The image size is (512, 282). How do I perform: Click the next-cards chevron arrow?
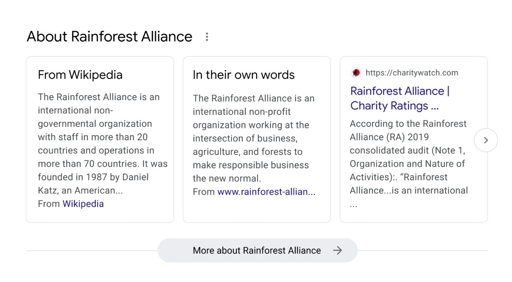(x=486, y=140)
